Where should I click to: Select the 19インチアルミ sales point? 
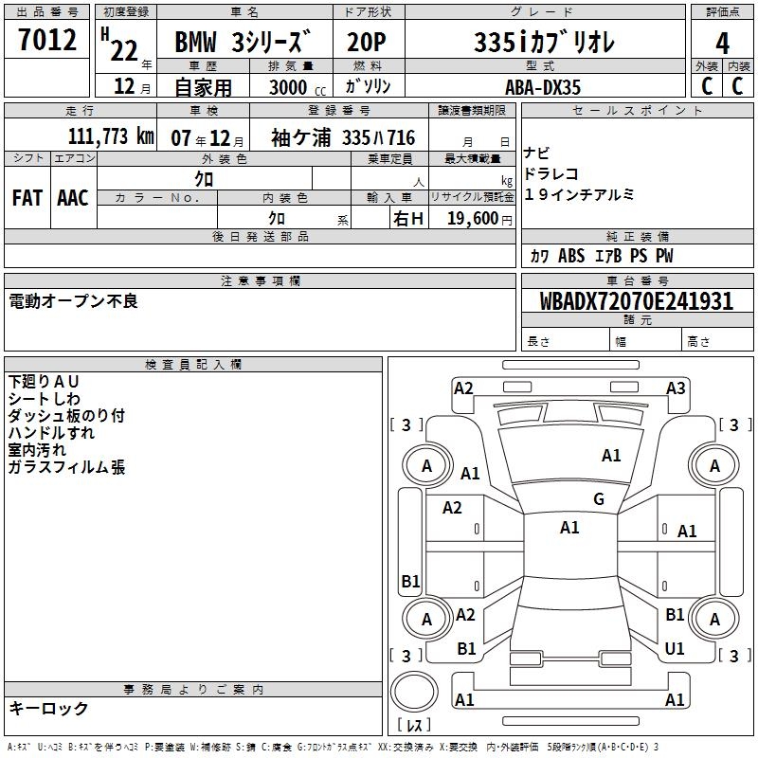tap(579, 194)
